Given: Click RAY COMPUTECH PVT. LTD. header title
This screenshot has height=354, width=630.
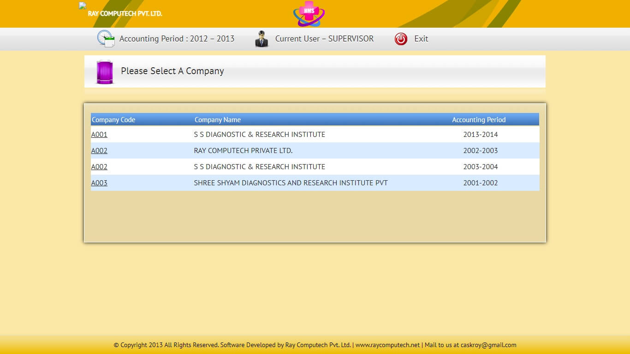Looking at the screenshot, I should 125,13.
